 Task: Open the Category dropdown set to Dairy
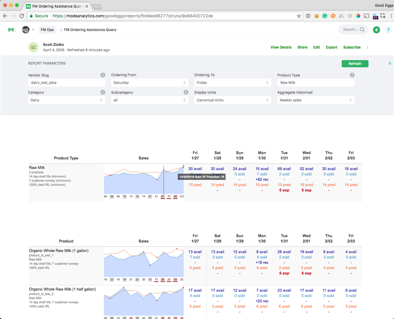point(66,100)
